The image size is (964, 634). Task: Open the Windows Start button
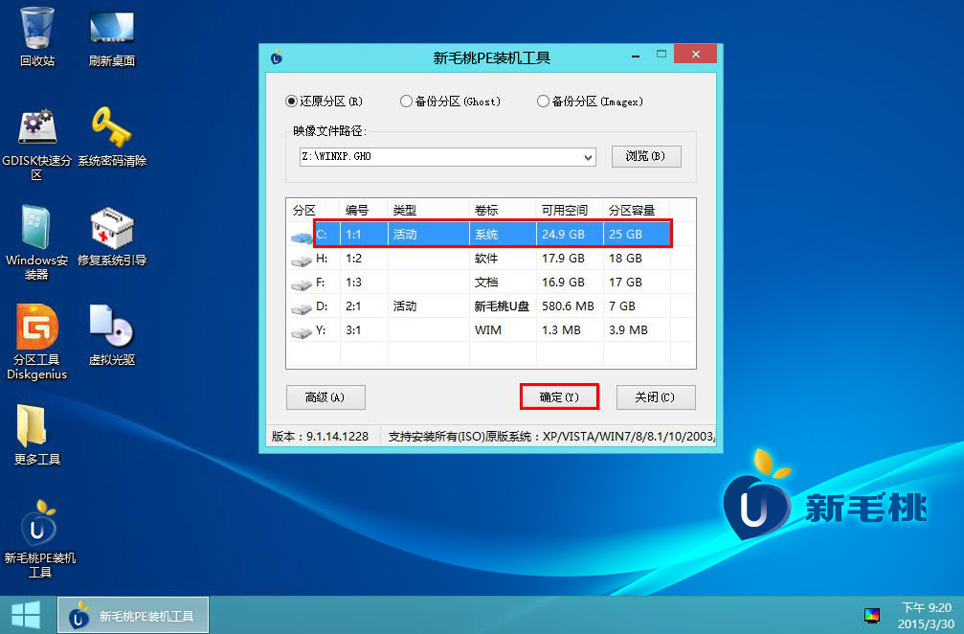tap(26, 615)
